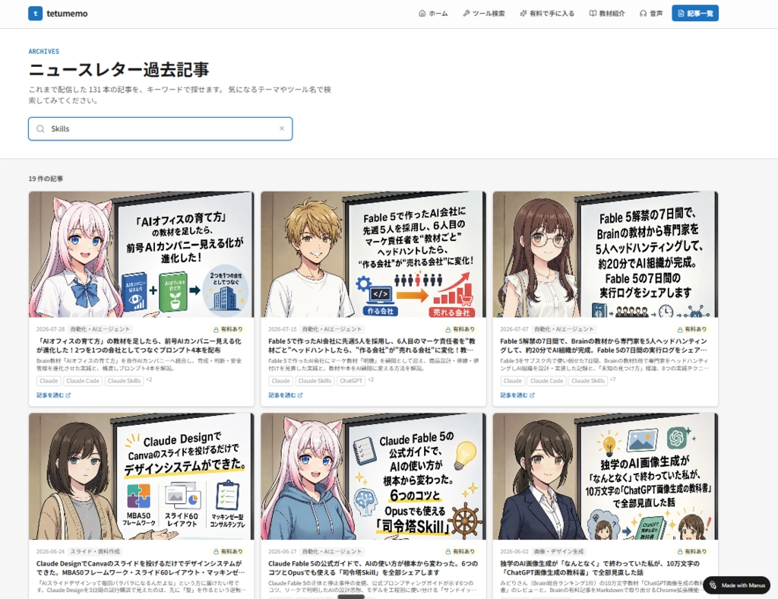This screenshot has height=599, width=778.
Task: Select Claude Code tag on the 2026-07-28 card
Action: coord(83,381)
